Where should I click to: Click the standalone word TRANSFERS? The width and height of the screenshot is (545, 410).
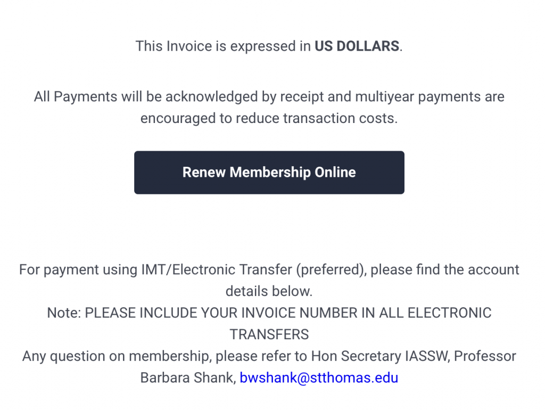[x=269, y=334]
